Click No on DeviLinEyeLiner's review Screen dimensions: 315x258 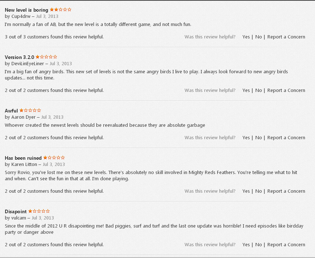259,91
